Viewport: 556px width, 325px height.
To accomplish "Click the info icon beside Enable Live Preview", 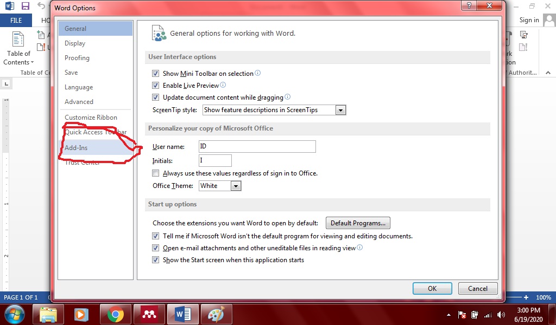I will pos(222,85).
